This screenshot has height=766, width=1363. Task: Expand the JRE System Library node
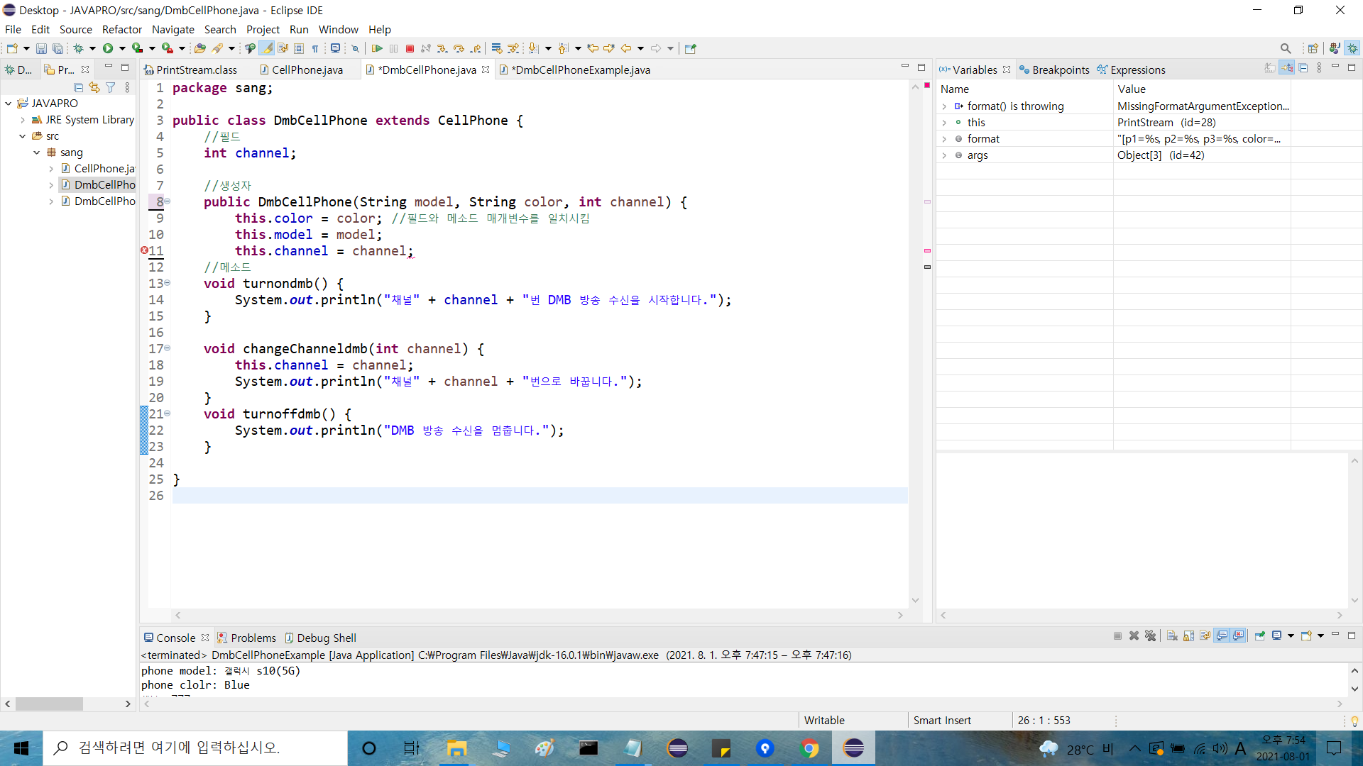coord(23,120)
